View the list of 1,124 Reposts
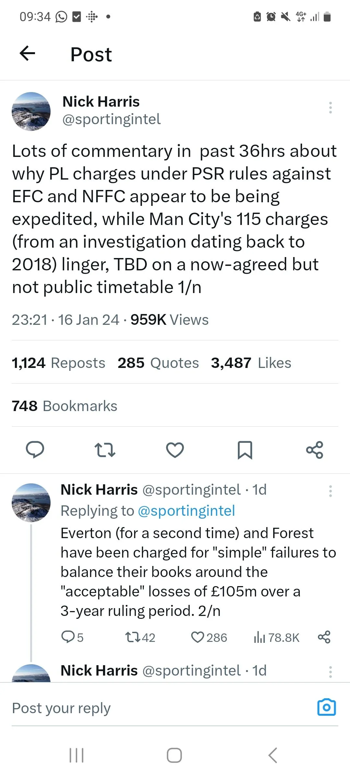The height and width of the screenshot is (778, 350). coord(59,363)
